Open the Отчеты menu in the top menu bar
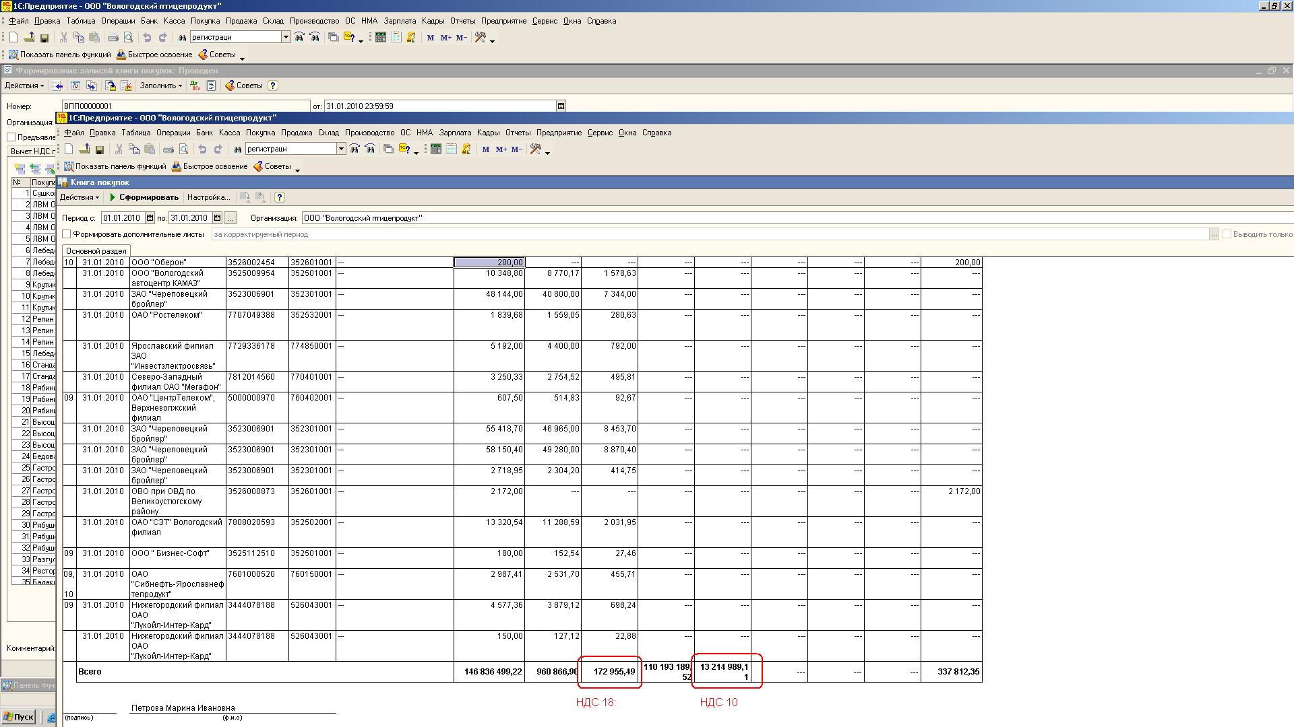The image size is (1294, 727). (x=462, y=21)
